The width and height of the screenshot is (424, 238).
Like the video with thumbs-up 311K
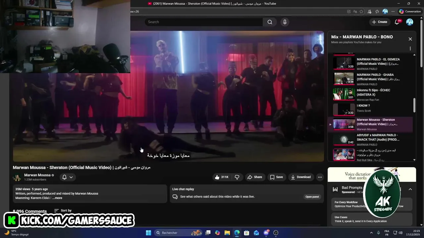click(x=222, y=177)
